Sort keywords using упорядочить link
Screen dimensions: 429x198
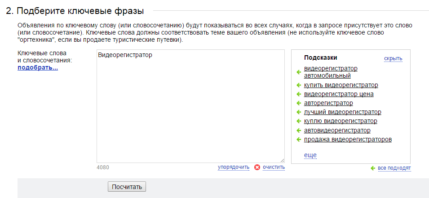point(234,167)
